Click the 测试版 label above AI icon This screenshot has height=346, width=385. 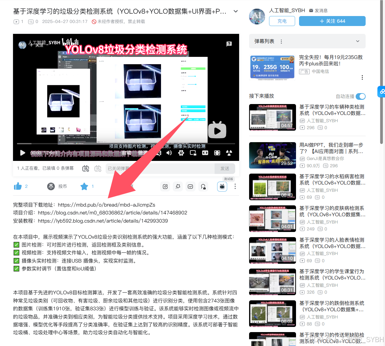(x=229, y=179)
